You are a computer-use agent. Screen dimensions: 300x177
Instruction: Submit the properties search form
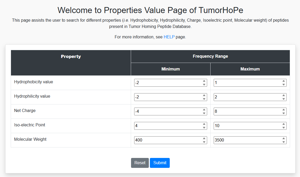[x=160, y=163]
